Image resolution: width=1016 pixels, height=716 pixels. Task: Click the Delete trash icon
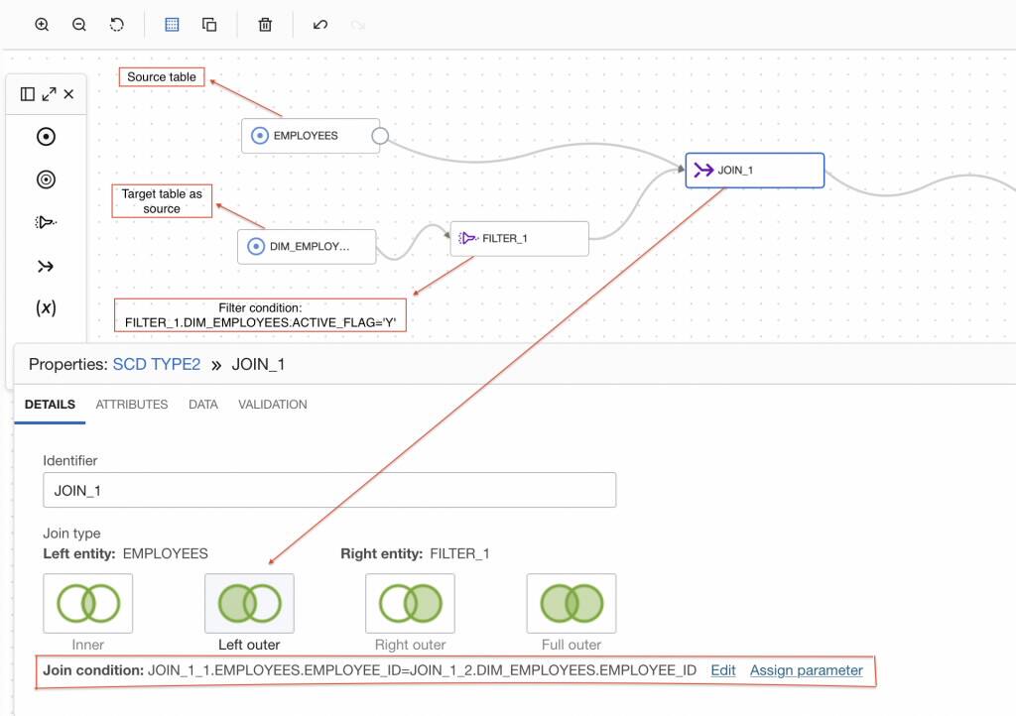pyautogui.click(x=264, y=24)
